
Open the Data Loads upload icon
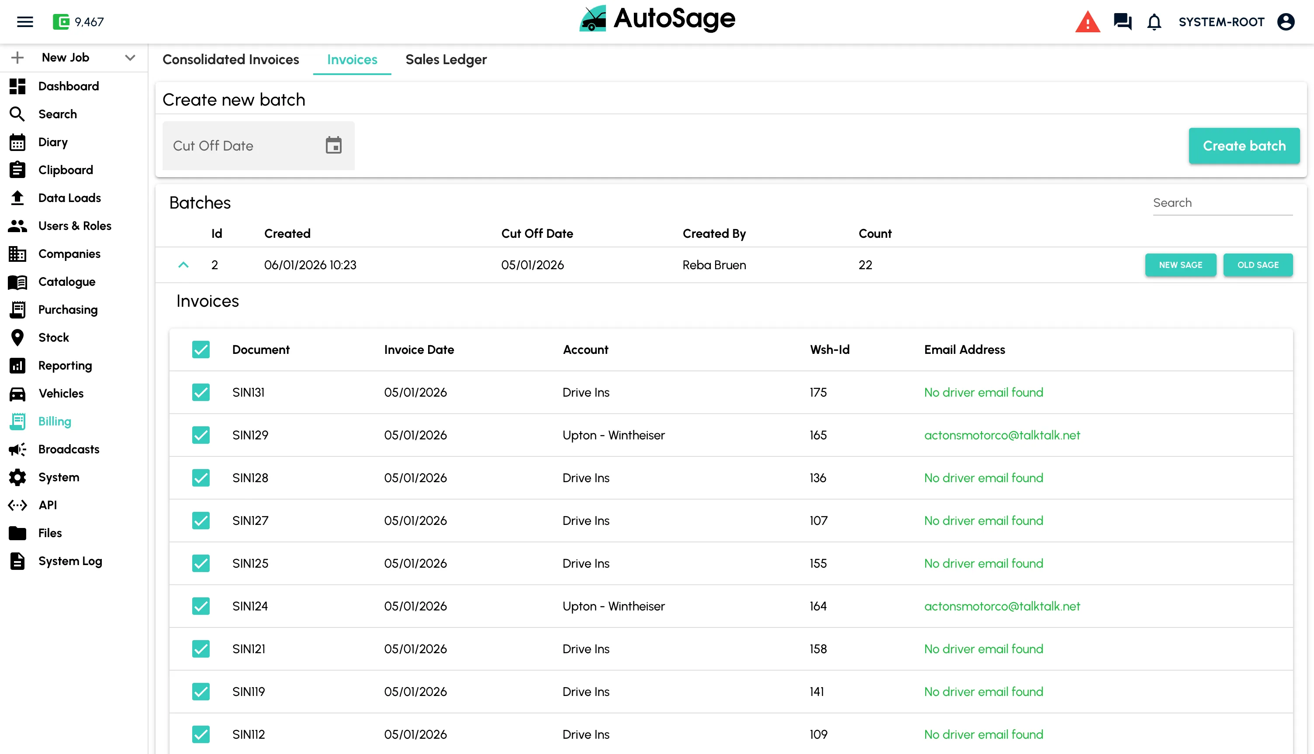click(x=17, y=198)
